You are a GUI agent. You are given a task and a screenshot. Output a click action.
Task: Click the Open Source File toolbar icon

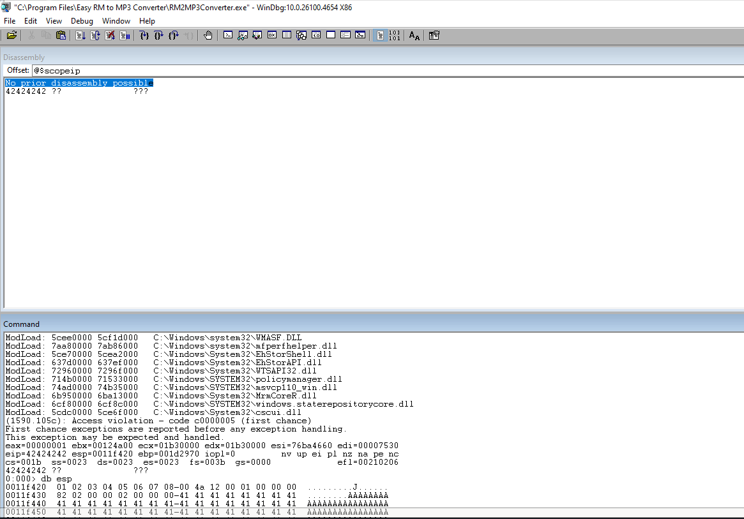tap(11, 36)
